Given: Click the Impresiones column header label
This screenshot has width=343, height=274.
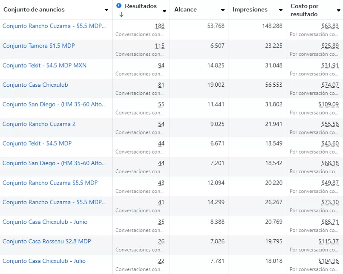Looking at the screenshot, I should (x=250, y=9).
